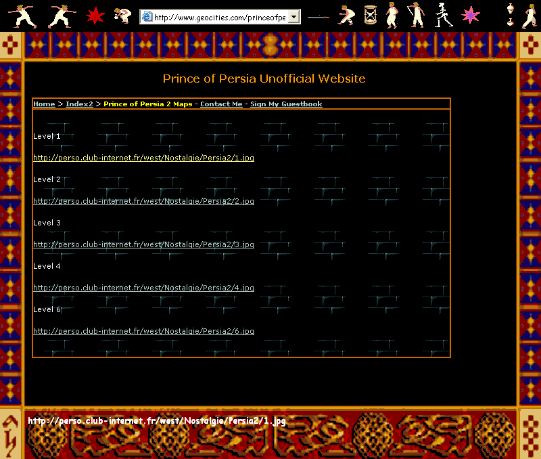Open the Level 1 map link 1.jpg

click(x=143, y=158)
